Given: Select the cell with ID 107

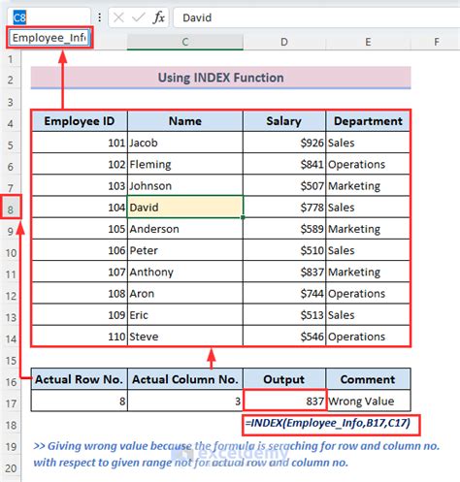Looking at the screenshot, I should [80, 272].
